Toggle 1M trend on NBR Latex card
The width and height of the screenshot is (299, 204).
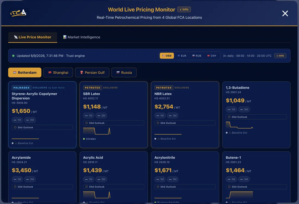(x=160, y=115)
